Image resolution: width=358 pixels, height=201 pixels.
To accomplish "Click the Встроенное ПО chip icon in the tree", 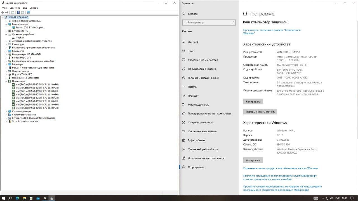I will 10,31.
